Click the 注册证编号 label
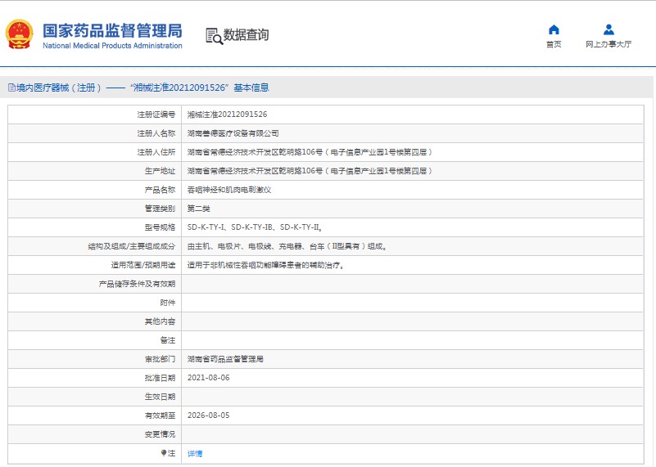 [x=156, y=115]
